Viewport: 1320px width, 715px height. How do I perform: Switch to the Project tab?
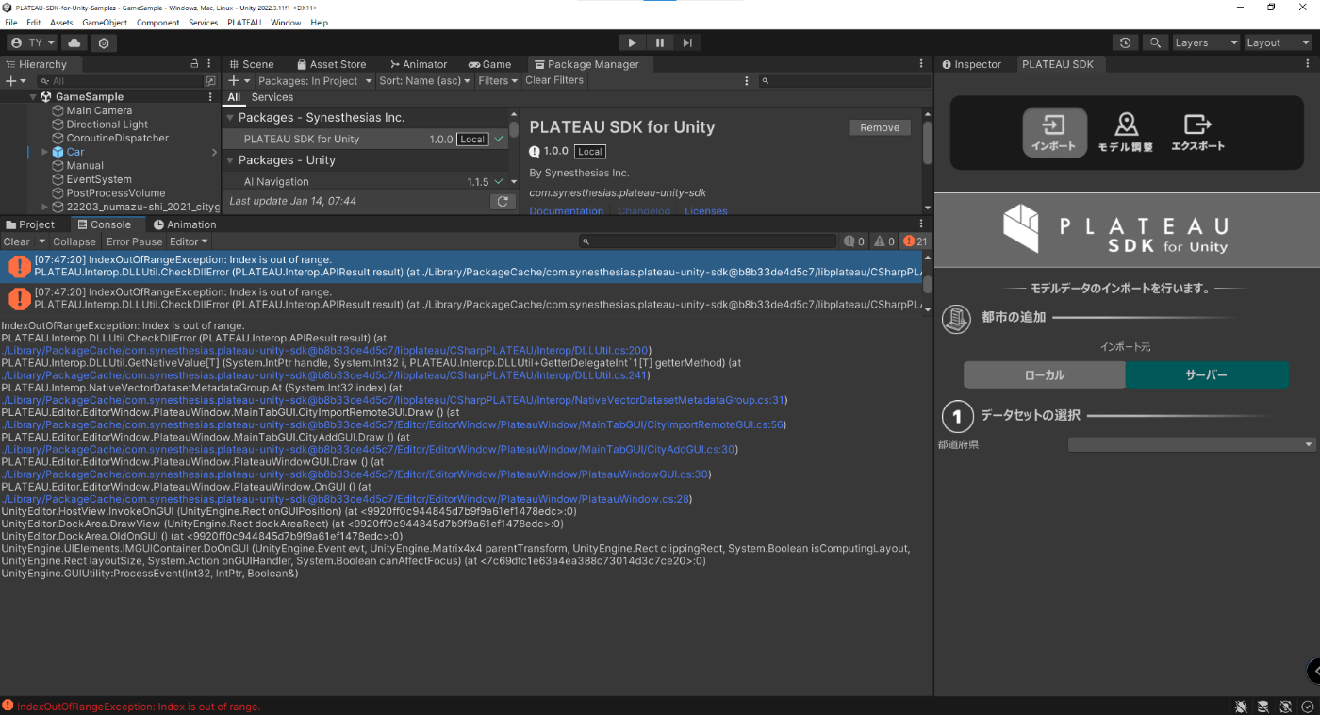point(30,224)
